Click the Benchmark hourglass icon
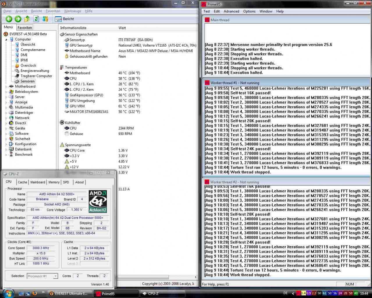The image size is (372, 298). click(11, 155)
